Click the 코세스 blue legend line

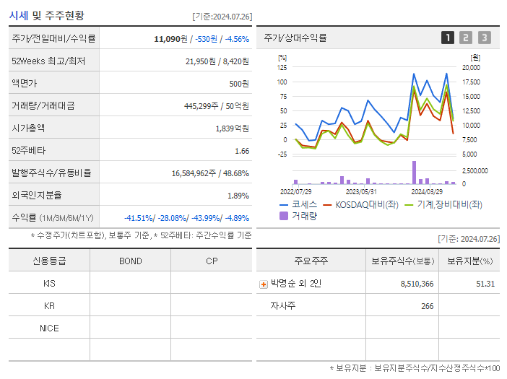coord(284,205)
